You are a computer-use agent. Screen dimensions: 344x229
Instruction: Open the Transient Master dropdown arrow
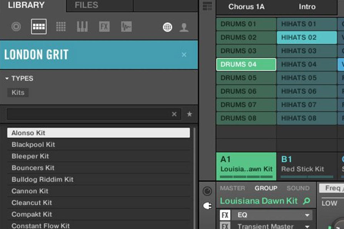(307, 226)
